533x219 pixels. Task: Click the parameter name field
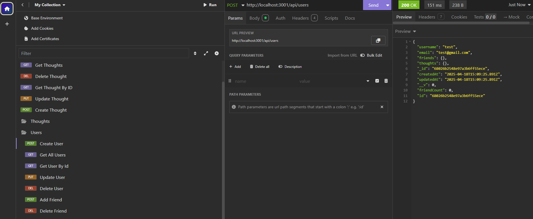(x=265, y=81)
